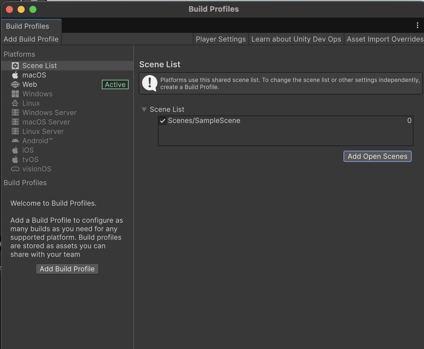Select the Windows platform
The image size is (424, 349).
[x=68, y=94]
